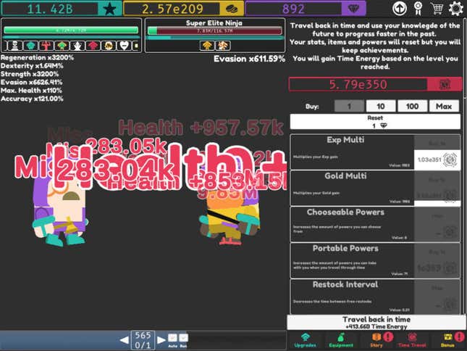467x351 pixels.
Task: Buy the Portable Powers upgrade
Action: [x=437, y=261]
